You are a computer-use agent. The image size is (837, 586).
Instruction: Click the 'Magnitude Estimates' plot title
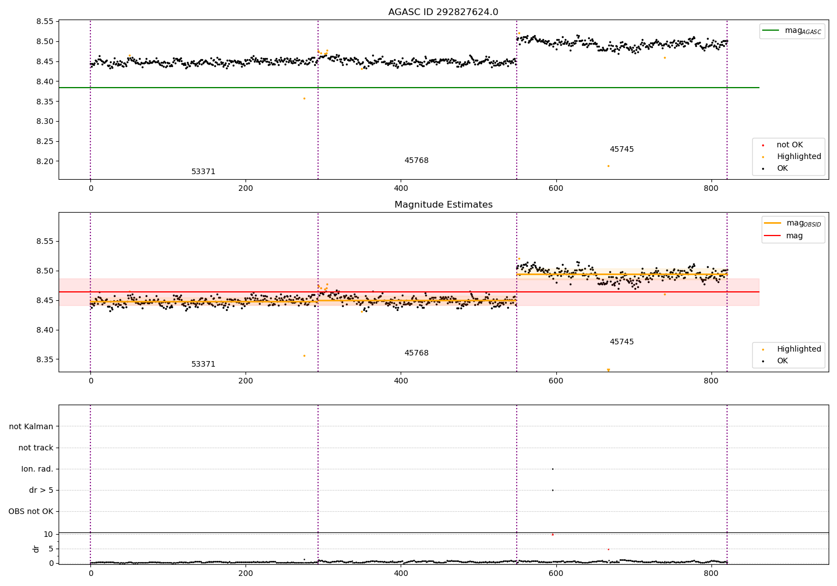443,205
